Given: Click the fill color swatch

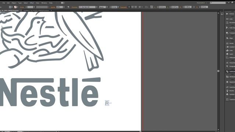Looking at the screenshot, I should (x=10, y=7).
